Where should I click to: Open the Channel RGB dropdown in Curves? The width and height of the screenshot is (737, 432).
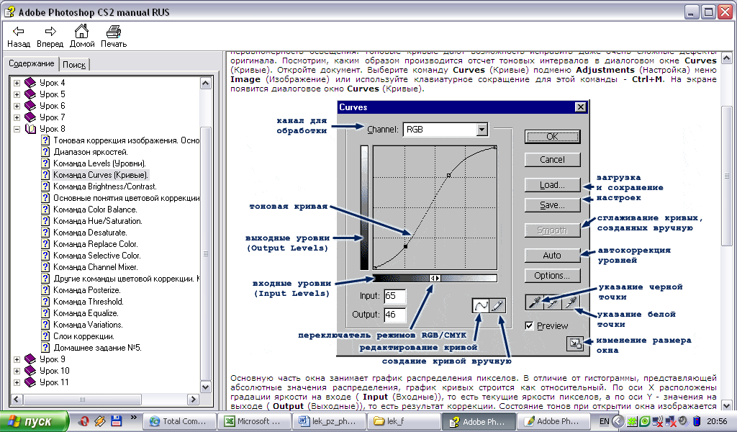pos(481,130)
